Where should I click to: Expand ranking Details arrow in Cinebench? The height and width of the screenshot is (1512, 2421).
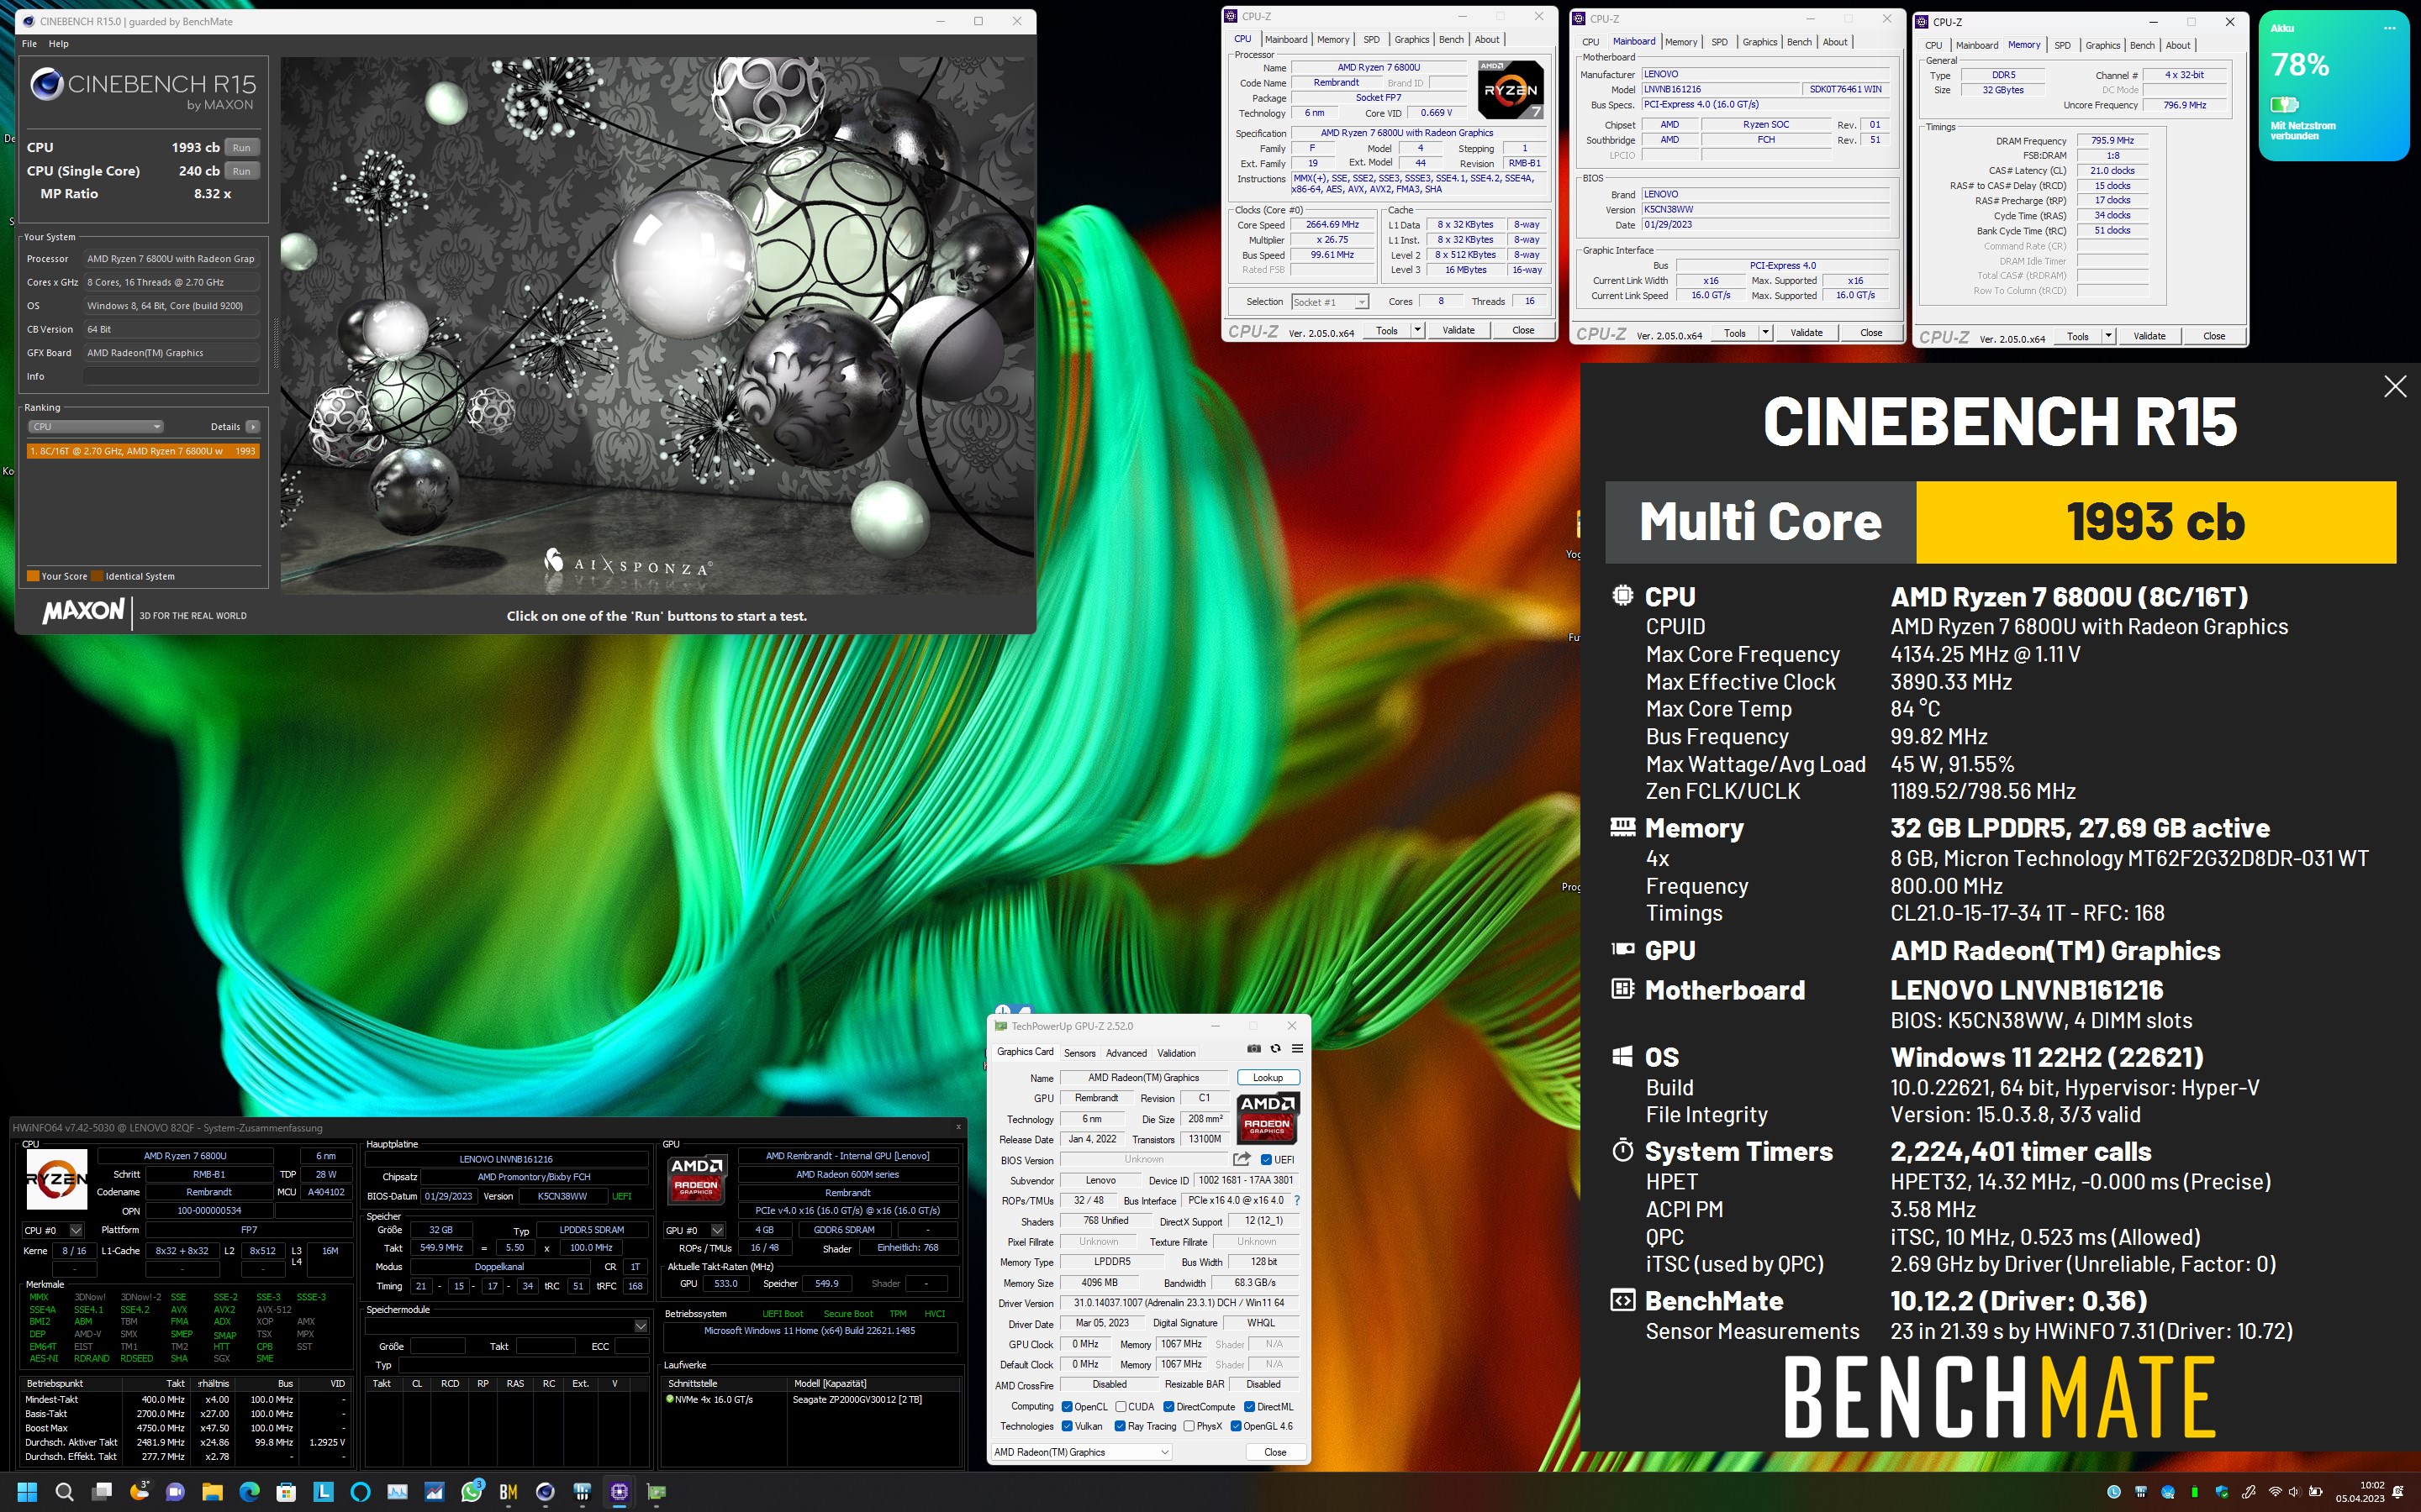(253, 427)
